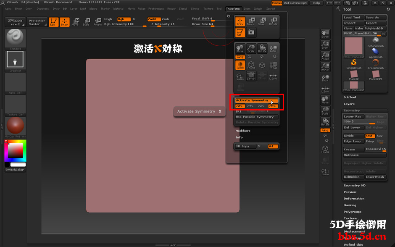The image size is (395, 247).
Task: Click the Zoom icon on the right shelf
Action: tap(325, 45)
